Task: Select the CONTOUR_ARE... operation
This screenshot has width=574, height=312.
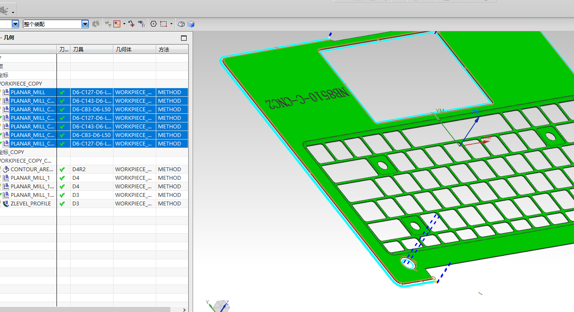Action: click(x=31, y=169)
